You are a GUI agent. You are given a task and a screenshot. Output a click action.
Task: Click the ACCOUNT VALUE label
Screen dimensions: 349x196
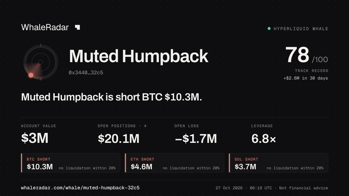point(39,126)
